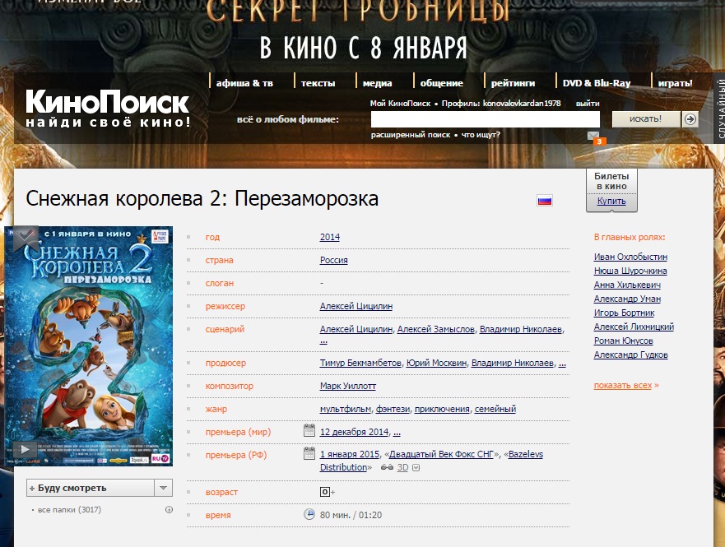The width and height of the screenshot is (725, 547).
Task: Expand more world premiere dates ellipsis
Action: (397, 432)
